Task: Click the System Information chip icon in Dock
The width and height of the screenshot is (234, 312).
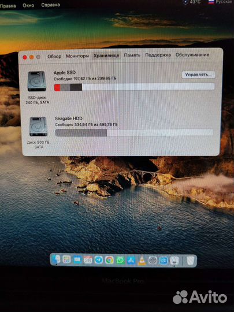Action: point(174,261)
